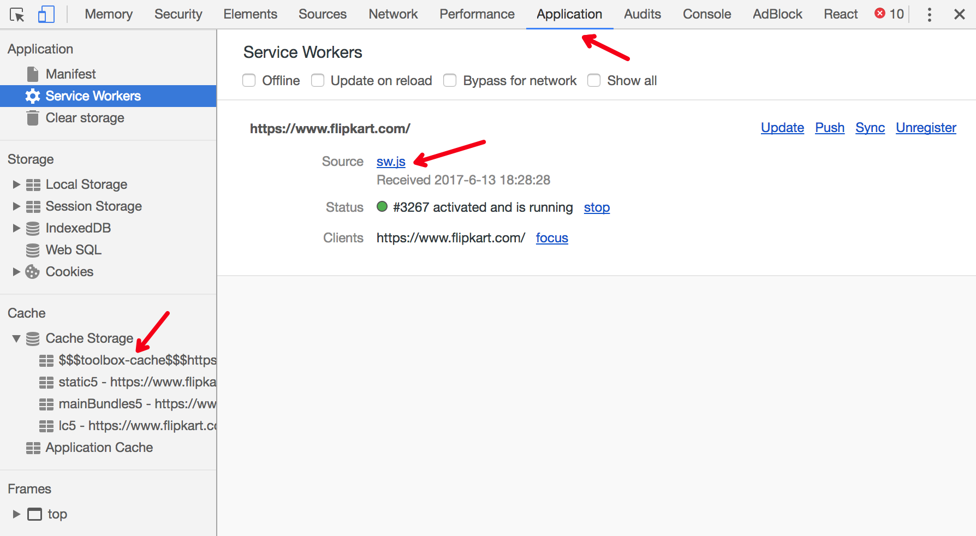Open the $$$toolbox-cache$$$ cache entry
Viewport: 976px width, 536px height.
point(108,360)
